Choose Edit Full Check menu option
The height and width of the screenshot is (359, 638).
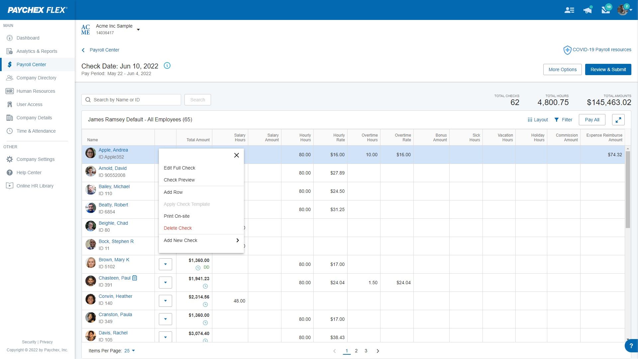pos(179,168)
